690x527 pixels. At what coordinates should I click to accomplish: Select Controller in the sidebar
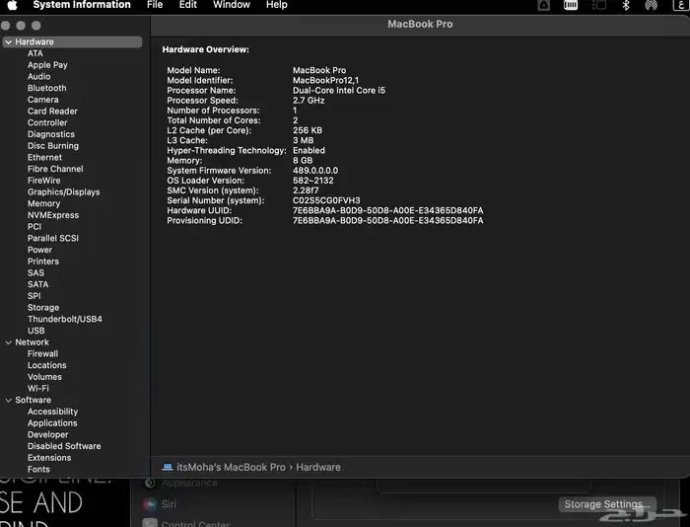(x=47, y=122)
